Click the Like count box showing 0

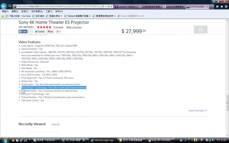(x=30, y=31)
